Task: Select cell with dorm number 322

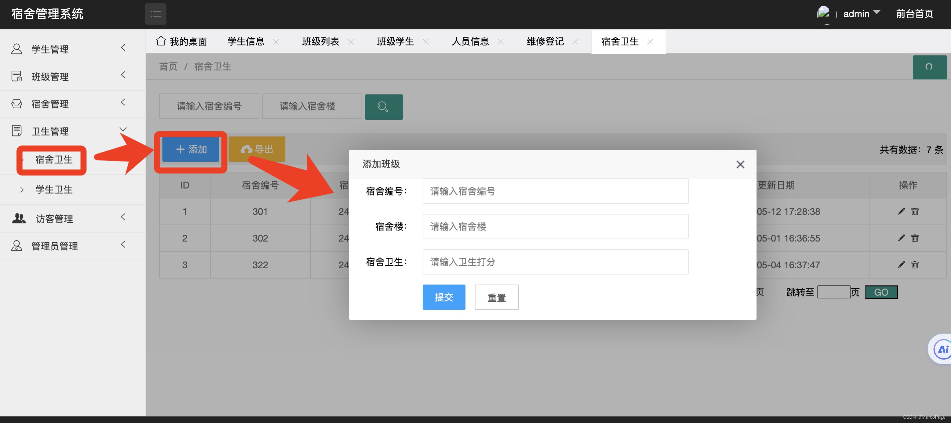Action: (x=260, y=265)
